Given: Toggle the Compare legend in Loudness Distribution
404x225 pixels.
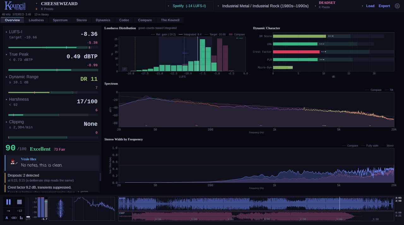Looking at the screenshot, I should (237, 35).
